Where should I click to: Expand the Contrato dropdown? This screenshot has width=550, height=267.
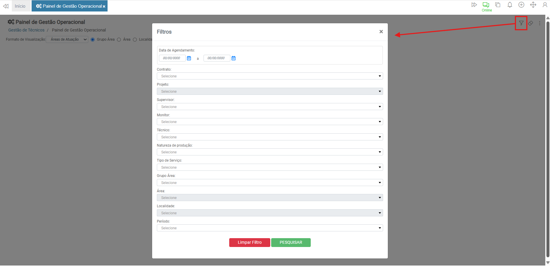click(270, 76)
